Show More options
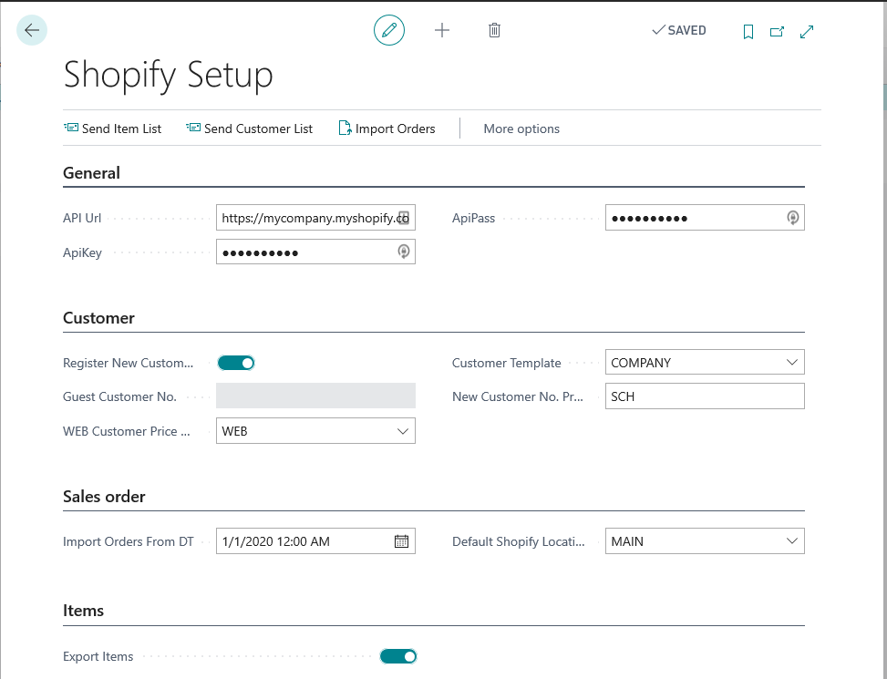Image resolution: width=887 pixels, height=679 pixels. point(521,129)
